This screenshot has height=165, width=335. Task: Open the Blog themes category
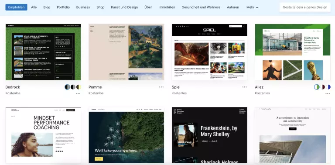click(47, 7)
